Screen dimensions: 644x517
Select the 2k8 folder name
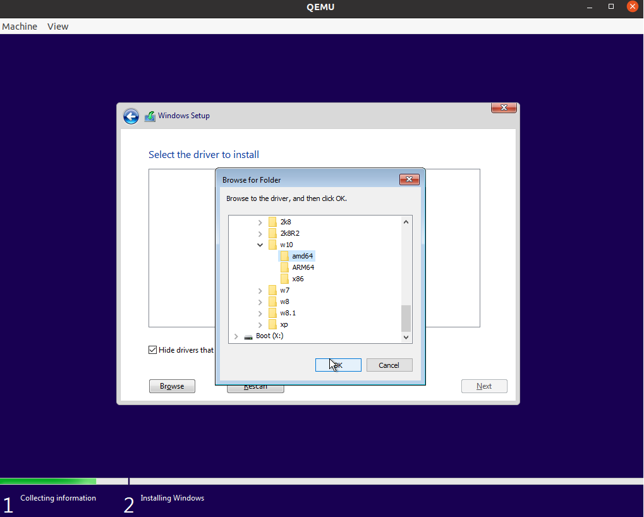point(286,222)
